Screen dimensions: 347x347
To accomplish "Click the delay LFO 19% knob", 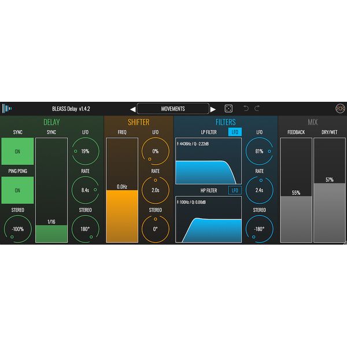I will [86, 152].
